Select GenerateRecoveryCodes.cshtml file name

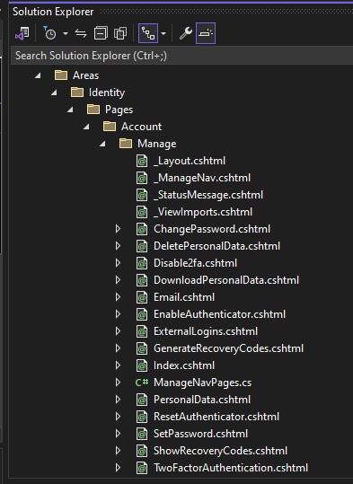coord(228,348)
